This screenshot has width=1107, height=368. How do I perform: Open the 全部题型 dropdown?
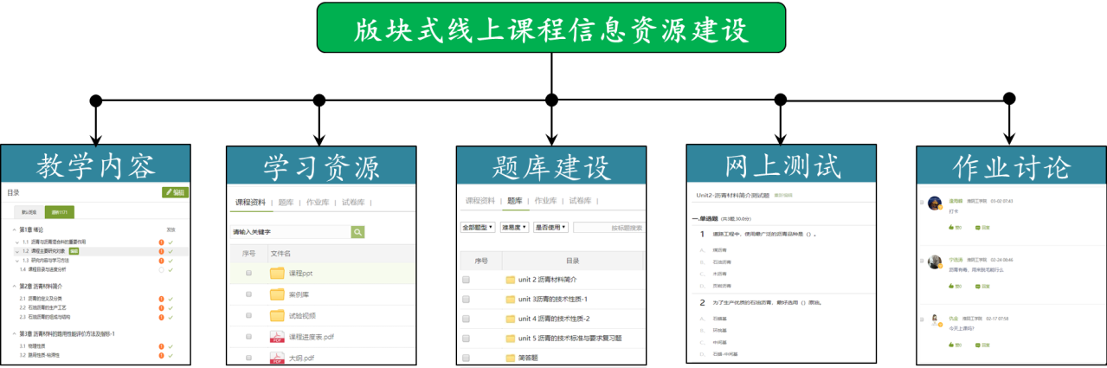[478, 227]
